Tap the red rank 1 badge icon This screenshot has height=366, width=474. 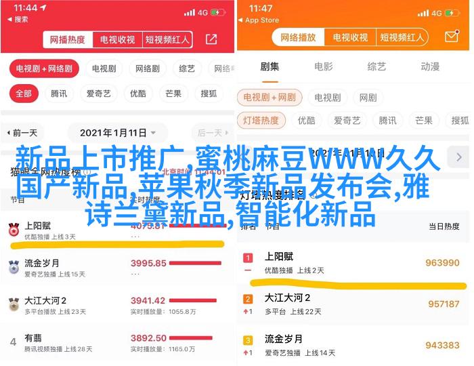(x=248, y=258)
